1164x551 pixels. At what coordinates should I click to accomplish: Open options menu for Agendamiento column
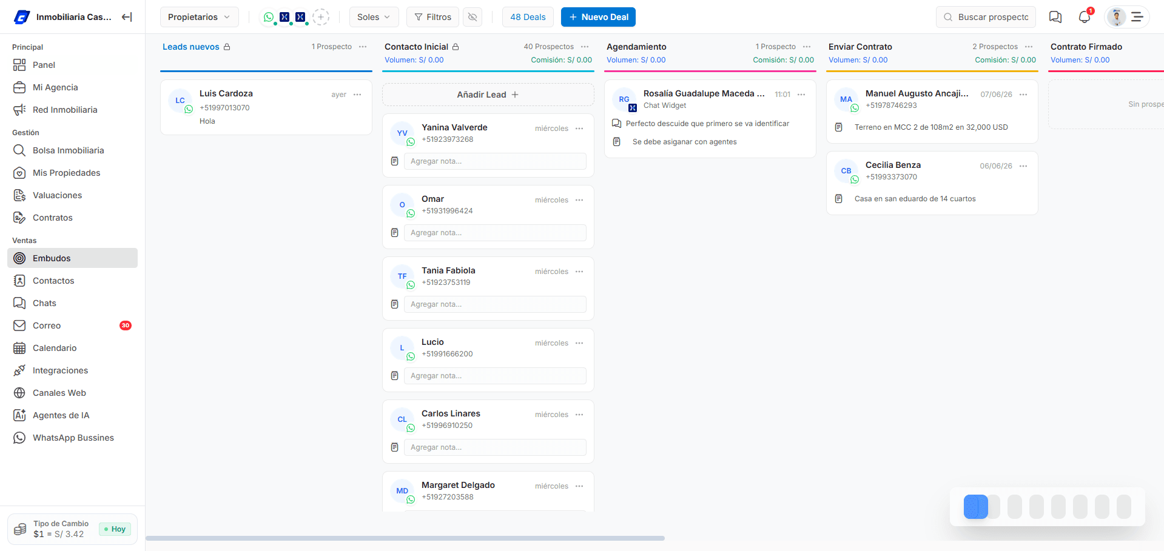click(x=807, y=47)
